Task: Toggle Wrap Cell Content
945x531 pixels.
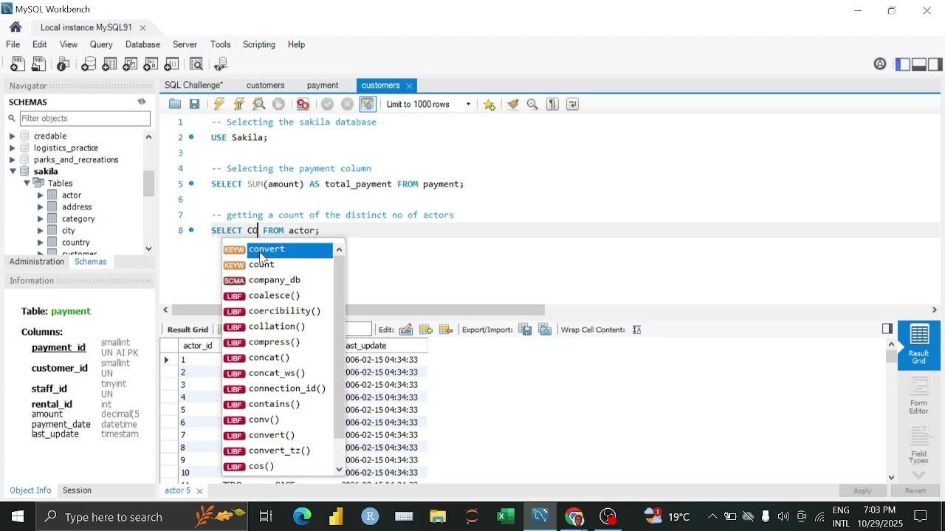Action: tap(637, 330)
